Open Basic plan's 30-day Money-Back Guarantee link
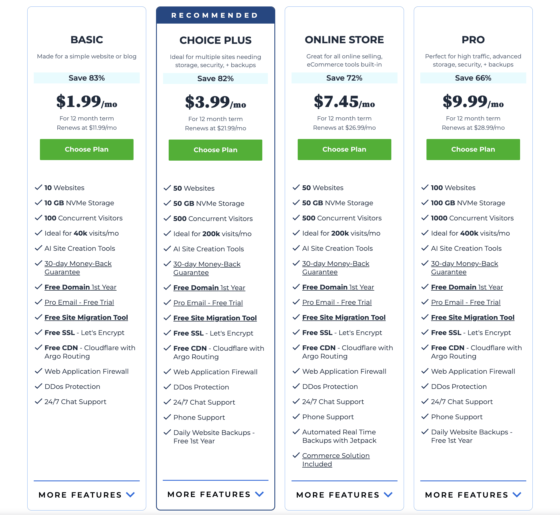Image resolution: width=560 pixels, height=515 pixels. click(x=78, y=268)
